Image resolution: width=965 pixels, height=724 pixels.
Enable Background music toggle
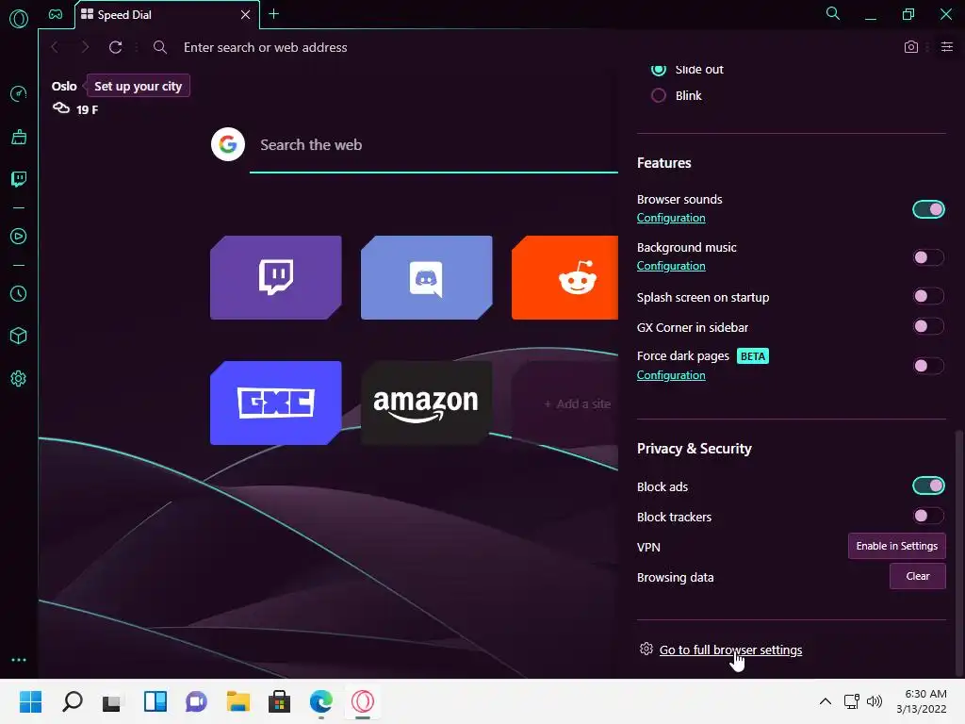pyautogui.click(x=928, y=257)
